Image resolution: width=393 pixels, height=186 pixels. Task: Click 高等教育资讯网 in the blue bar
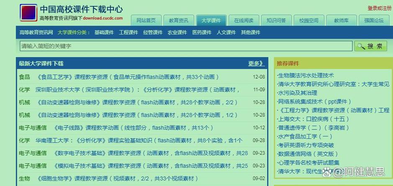coord(36,33)
